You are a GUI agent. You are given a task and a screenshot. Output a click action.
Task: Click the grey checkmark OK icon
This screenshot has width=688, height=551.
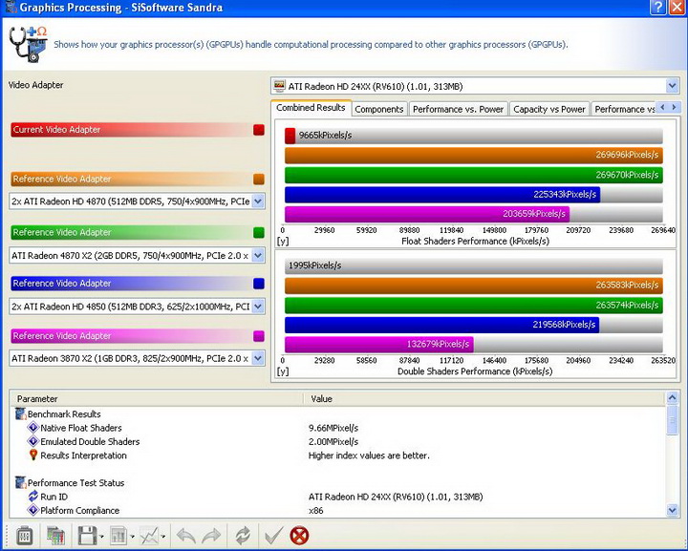(x=274, y=536)
